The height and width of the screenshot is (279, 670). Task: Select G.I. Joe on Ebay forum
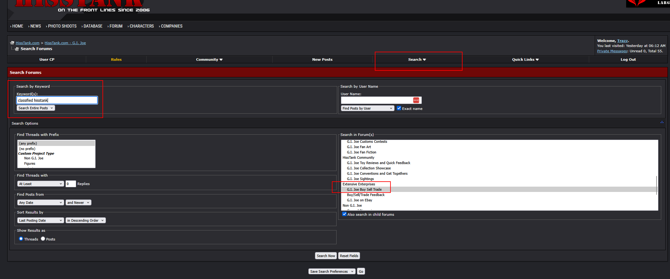[x=359, y=200]
